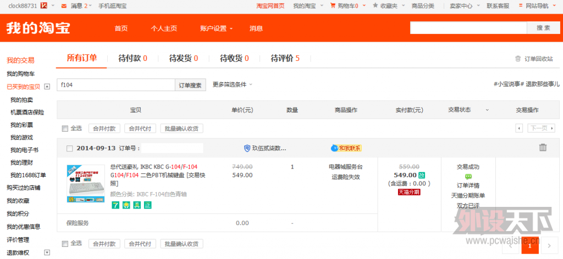Go to page 1 button in pagination
The height and width of the screenshot is (259, 563).
(x=531, y=246)
